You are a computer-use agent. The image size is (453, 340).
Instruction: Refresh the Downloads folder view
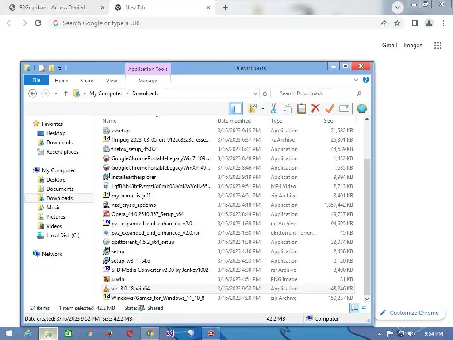click(265, 93)
